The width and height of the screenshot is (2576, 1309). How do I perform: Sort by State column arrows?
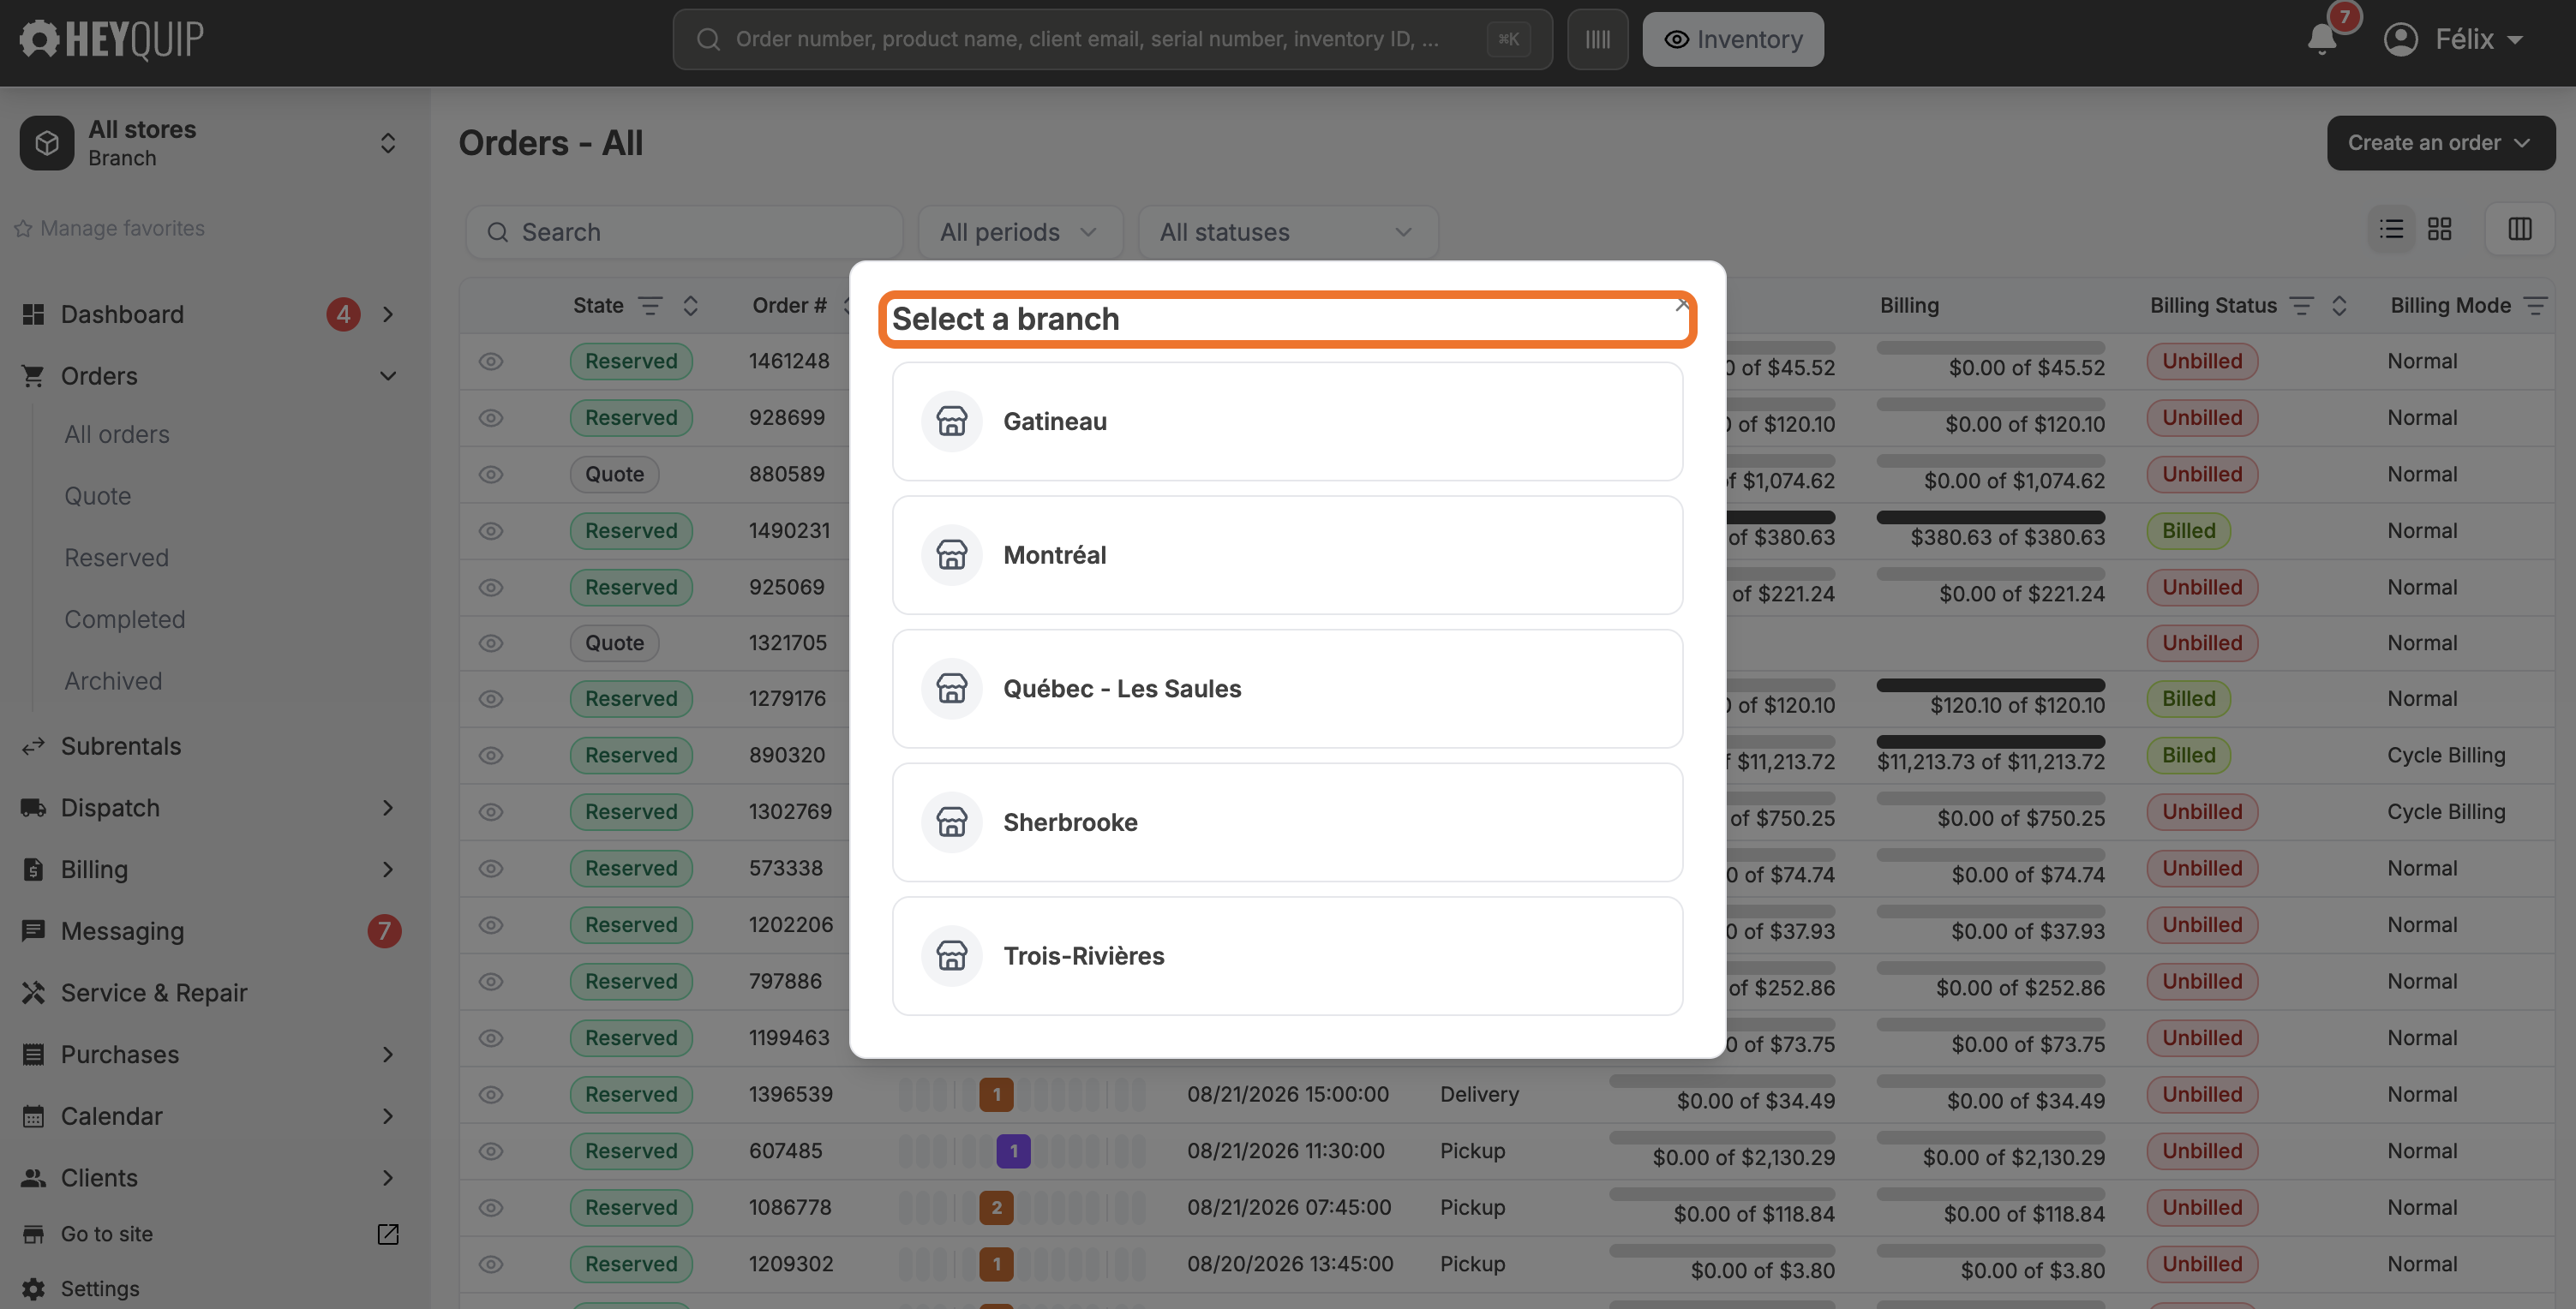690,306
